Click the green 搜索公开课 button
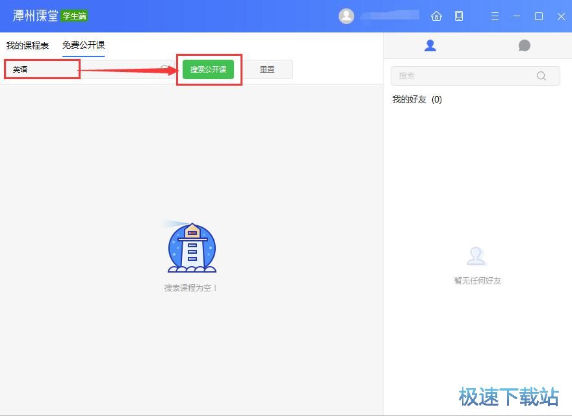This screenshot has width=572, height=416. 208,69
